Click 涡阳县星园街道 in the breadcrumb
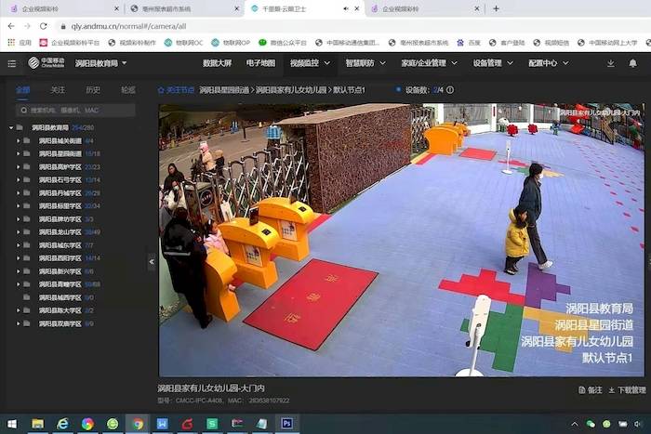Viewport: 651px width, 434px height. click(x=224, y=90)
